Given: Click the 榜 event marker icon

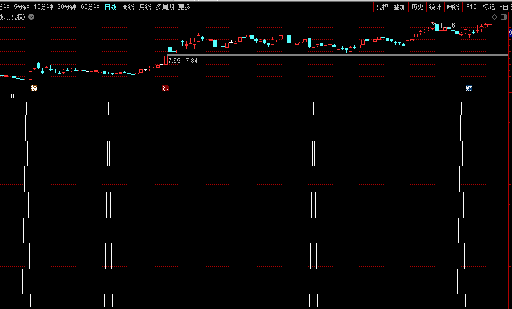Looking at the screenshot, I should click(34, 88).
